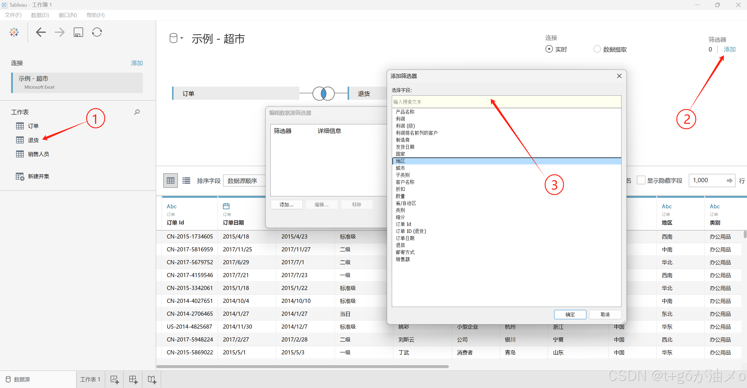Click the 添加 link under 筛选器
The height and width of the screenshot is (388, 747).
pyautogui.click(x=729, y=49)
